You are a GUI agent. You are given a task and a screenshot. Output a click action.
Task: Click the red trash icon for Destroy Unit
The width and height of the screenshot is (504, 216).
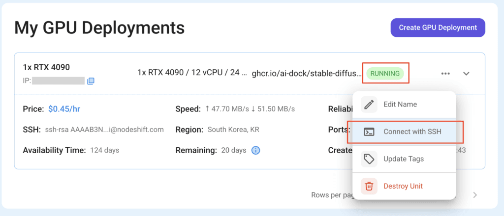coord(369,186)
